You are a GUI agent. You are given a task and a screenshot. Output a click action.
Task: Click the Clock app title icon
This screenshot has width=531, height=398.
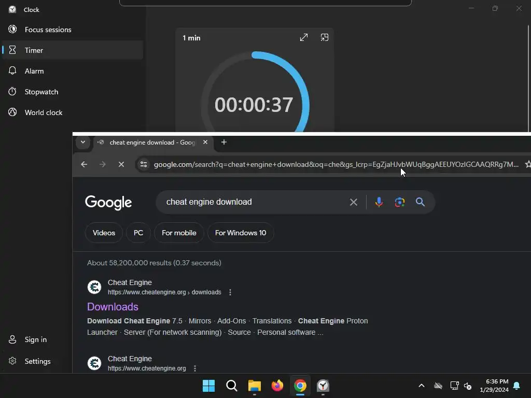pos(12,9)
